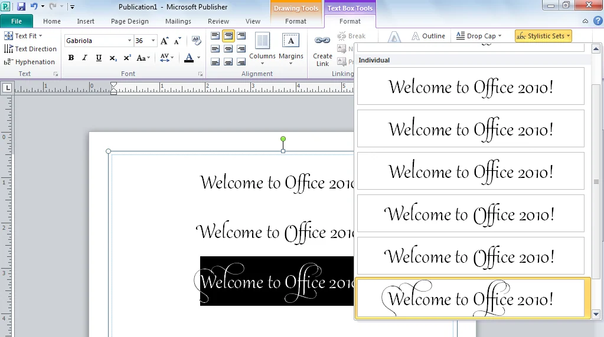
Task: Click the Undo arrow icon
Action: tap(34, 6)
